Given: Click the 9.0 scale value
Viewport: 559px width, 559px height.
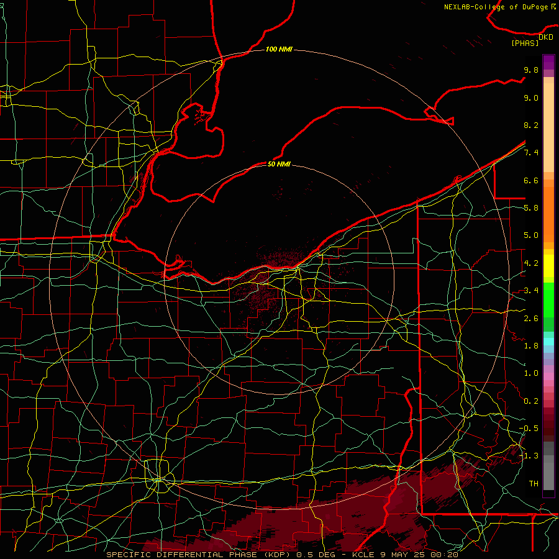Looking at the screenshot, I should point(531,98).
